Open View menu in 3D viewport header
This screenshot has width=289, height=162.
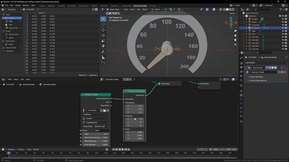click(126, 9)
